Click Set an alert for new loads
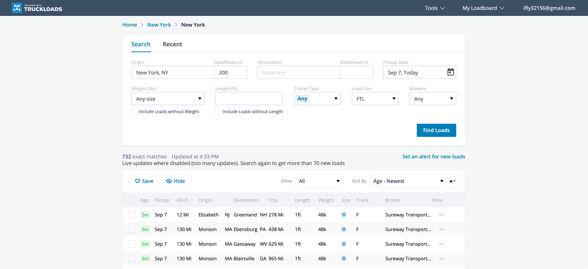588x269 pixels. pos(434,156)
